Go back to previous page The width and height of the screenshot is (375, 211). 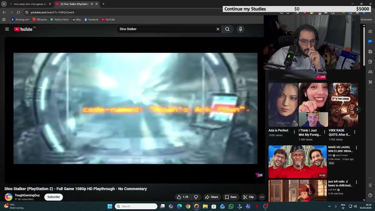[4, 12]
